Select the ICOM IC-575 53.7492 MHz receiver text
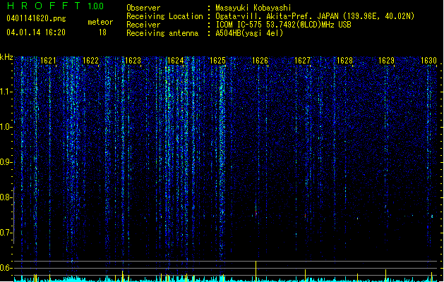444x282 pixels. point(283,25)
